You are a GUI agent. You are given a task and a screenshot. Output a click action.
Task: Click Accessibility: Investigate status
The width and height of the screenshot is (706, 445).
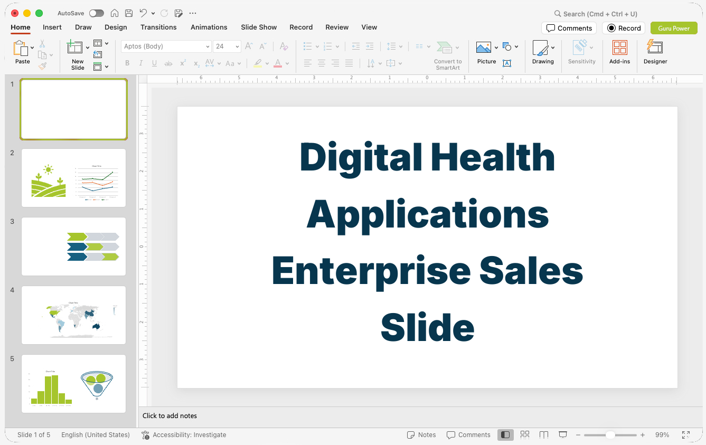click(x=184, y=434)
